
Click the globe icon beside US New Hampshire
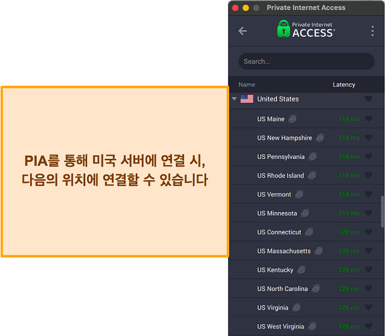click(x=320, y=137)
